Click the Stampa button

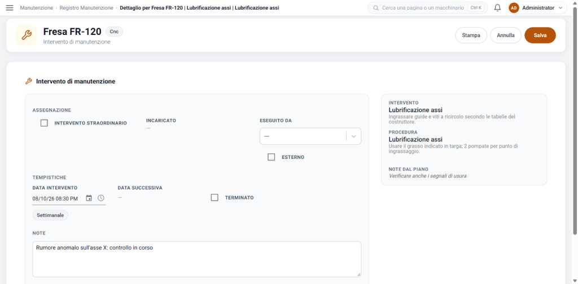[x=471, y=35]
